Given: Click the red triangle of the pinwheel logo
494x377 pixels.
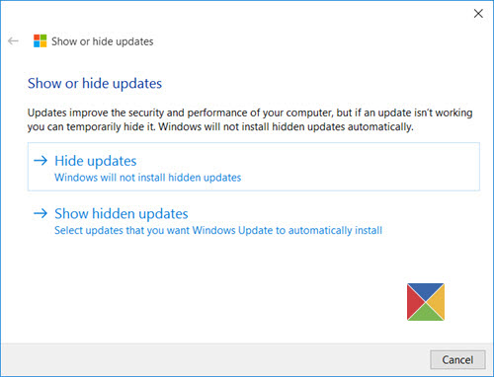Looking at the screenshot, I should [x=414, y=302].
